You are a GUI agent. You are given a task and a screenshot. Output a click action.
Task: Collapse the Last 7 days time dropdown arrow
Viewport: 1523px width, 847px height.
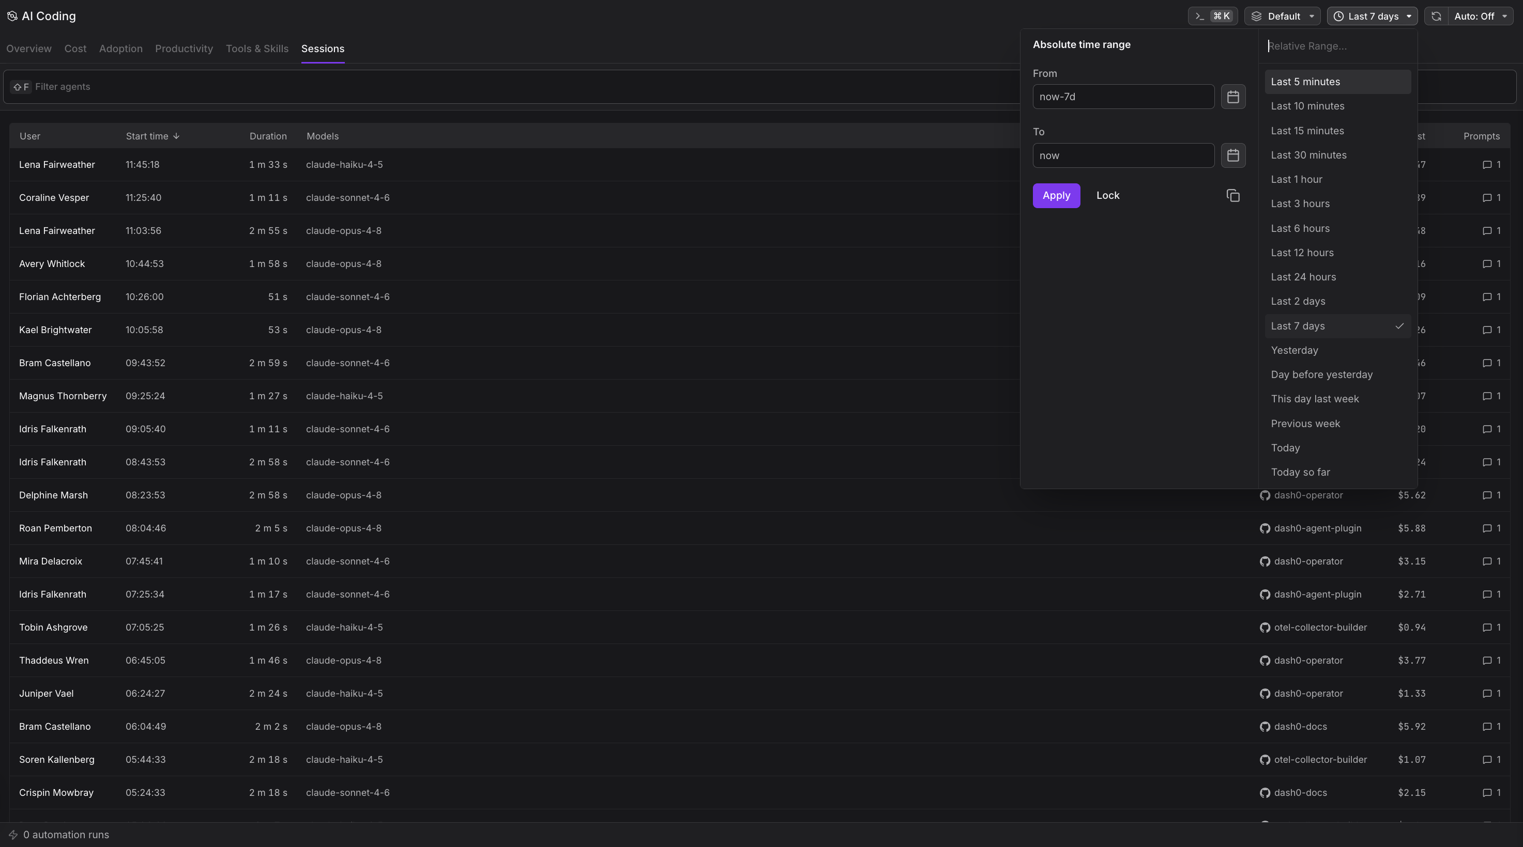(1409, 16)
